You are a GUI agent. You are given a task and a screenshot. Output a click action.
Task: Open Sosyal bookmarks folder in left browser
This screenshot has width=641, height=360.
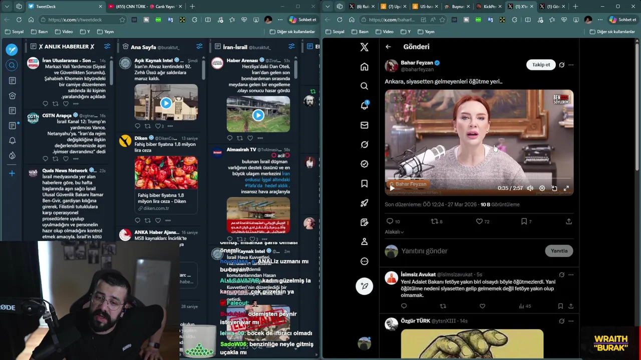point(14,31)
